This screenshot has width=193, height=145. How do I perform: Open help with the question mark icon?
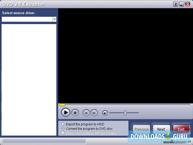coord(176,4)
